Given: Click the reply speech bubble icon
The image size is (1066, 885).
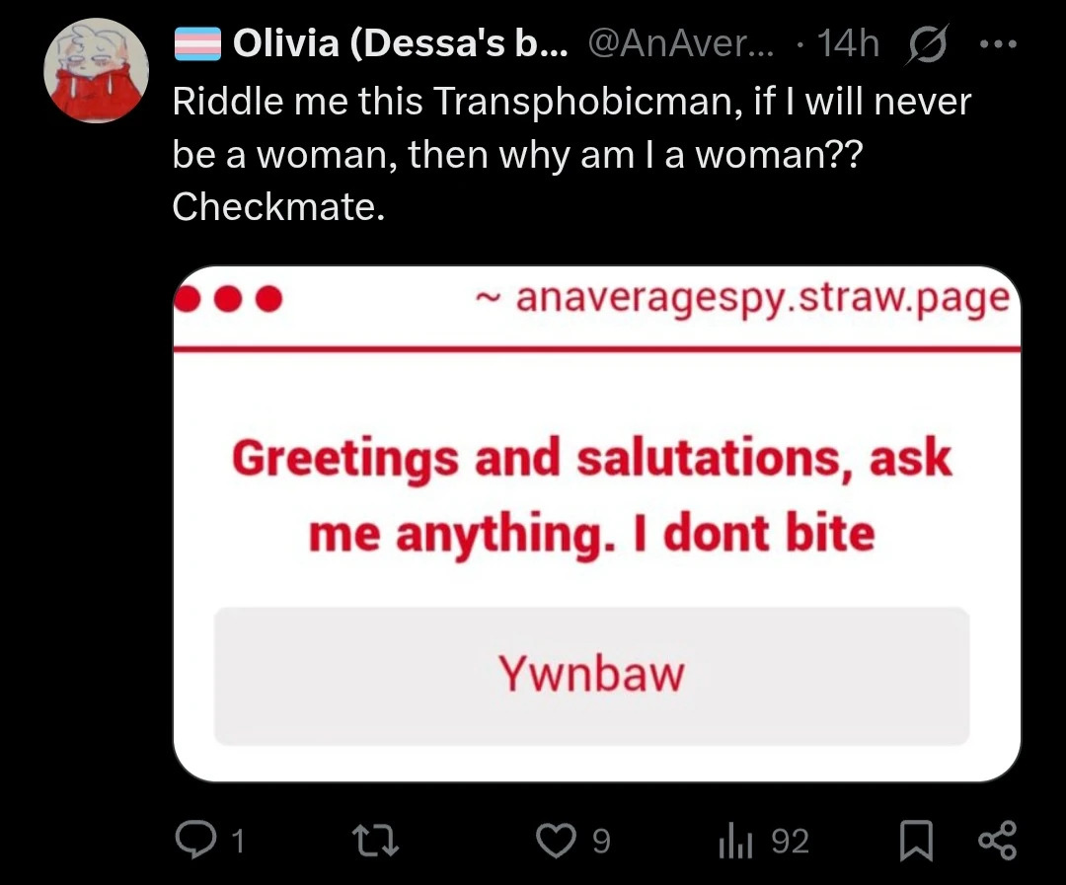Looking at the screenshot, I should pos(192,840).
